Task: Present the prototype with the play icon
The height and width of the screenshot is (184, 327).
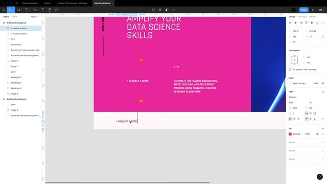Action: coord(313,10)
